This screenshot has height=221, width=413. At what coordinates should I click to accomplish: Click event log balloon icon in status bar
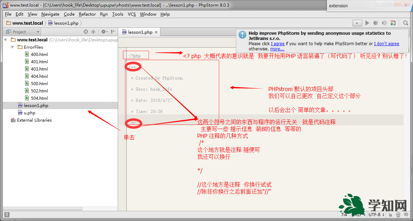pyautogui.click(x=407, y=215)
